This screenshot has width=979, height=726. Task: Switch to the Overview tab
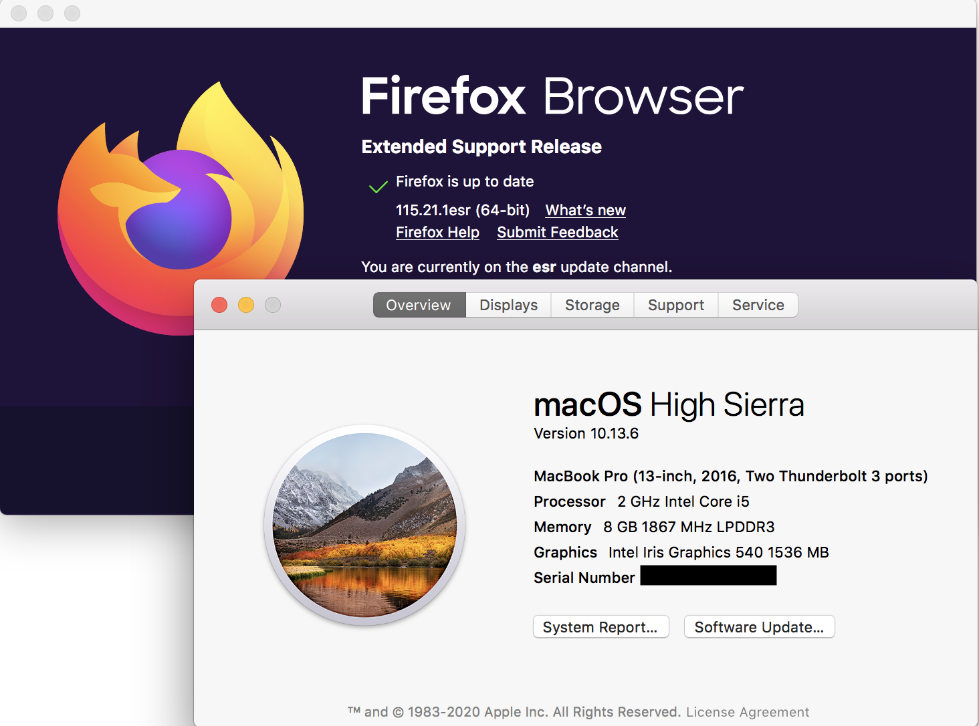pos(419,305)
